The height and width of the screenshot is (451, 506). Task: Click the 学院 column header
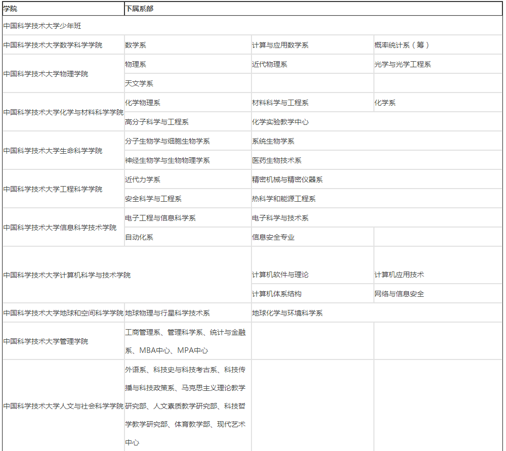[63, 9]
